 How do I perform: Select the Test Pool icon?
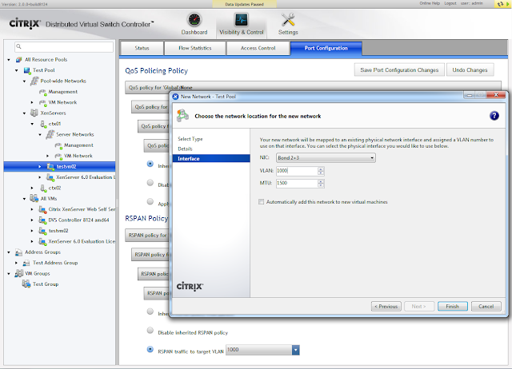pyautogui.click(x=27, y=70)
